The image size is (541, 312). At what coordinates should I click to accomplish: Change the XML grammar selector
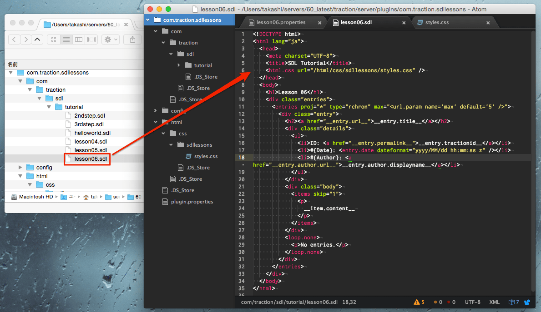[x=494, y=302]
